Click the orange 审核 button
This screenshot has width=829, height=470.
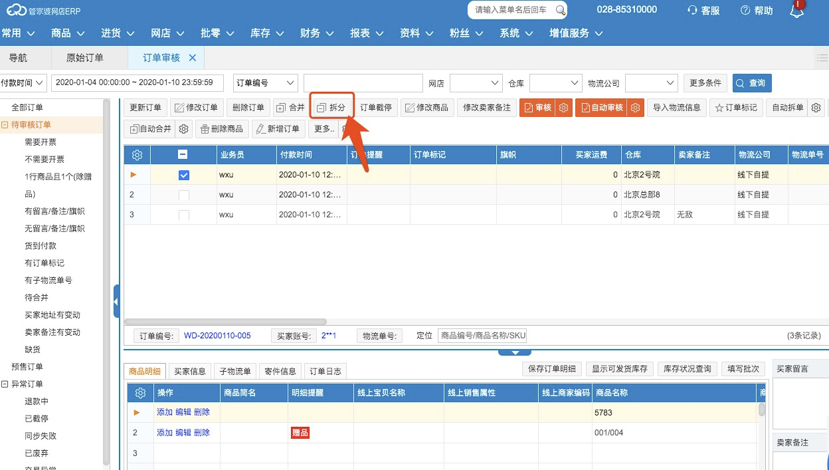[x=537, y=108]
